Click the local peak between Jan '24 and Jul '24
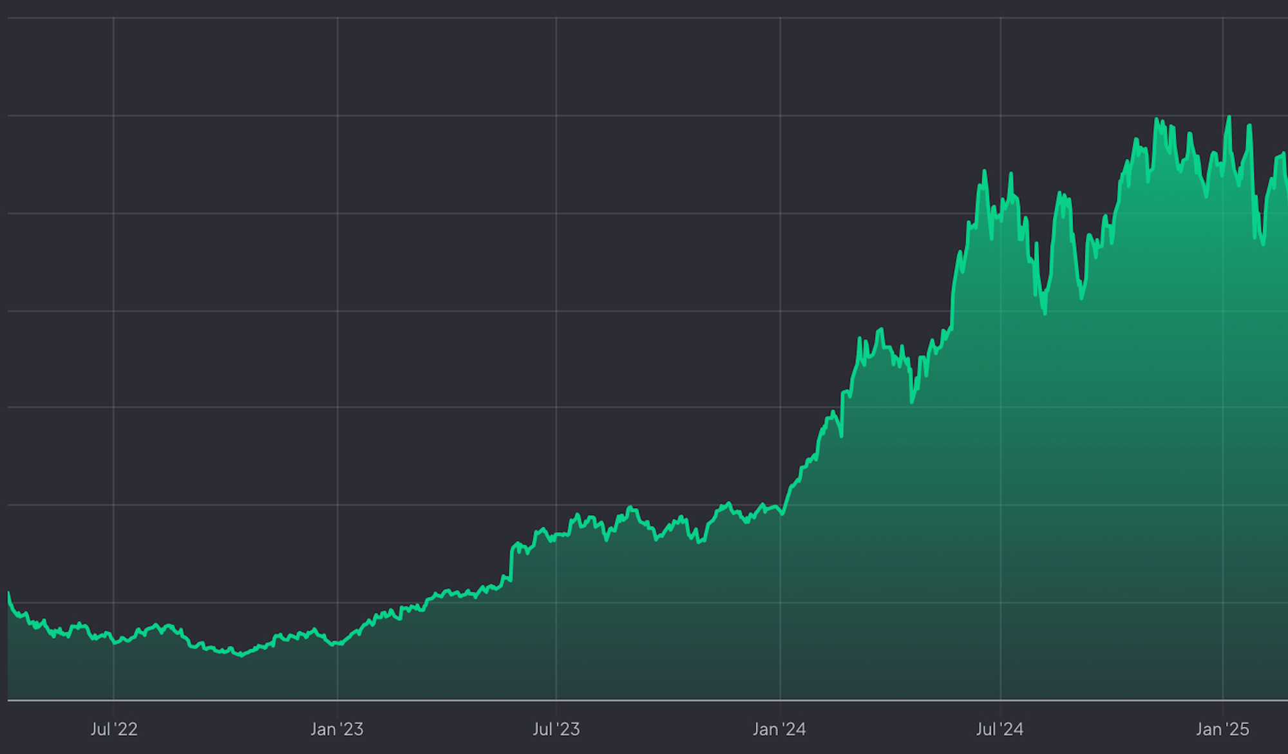The height and width of the screenshot is (754, 1288). (x=880, y=330)
